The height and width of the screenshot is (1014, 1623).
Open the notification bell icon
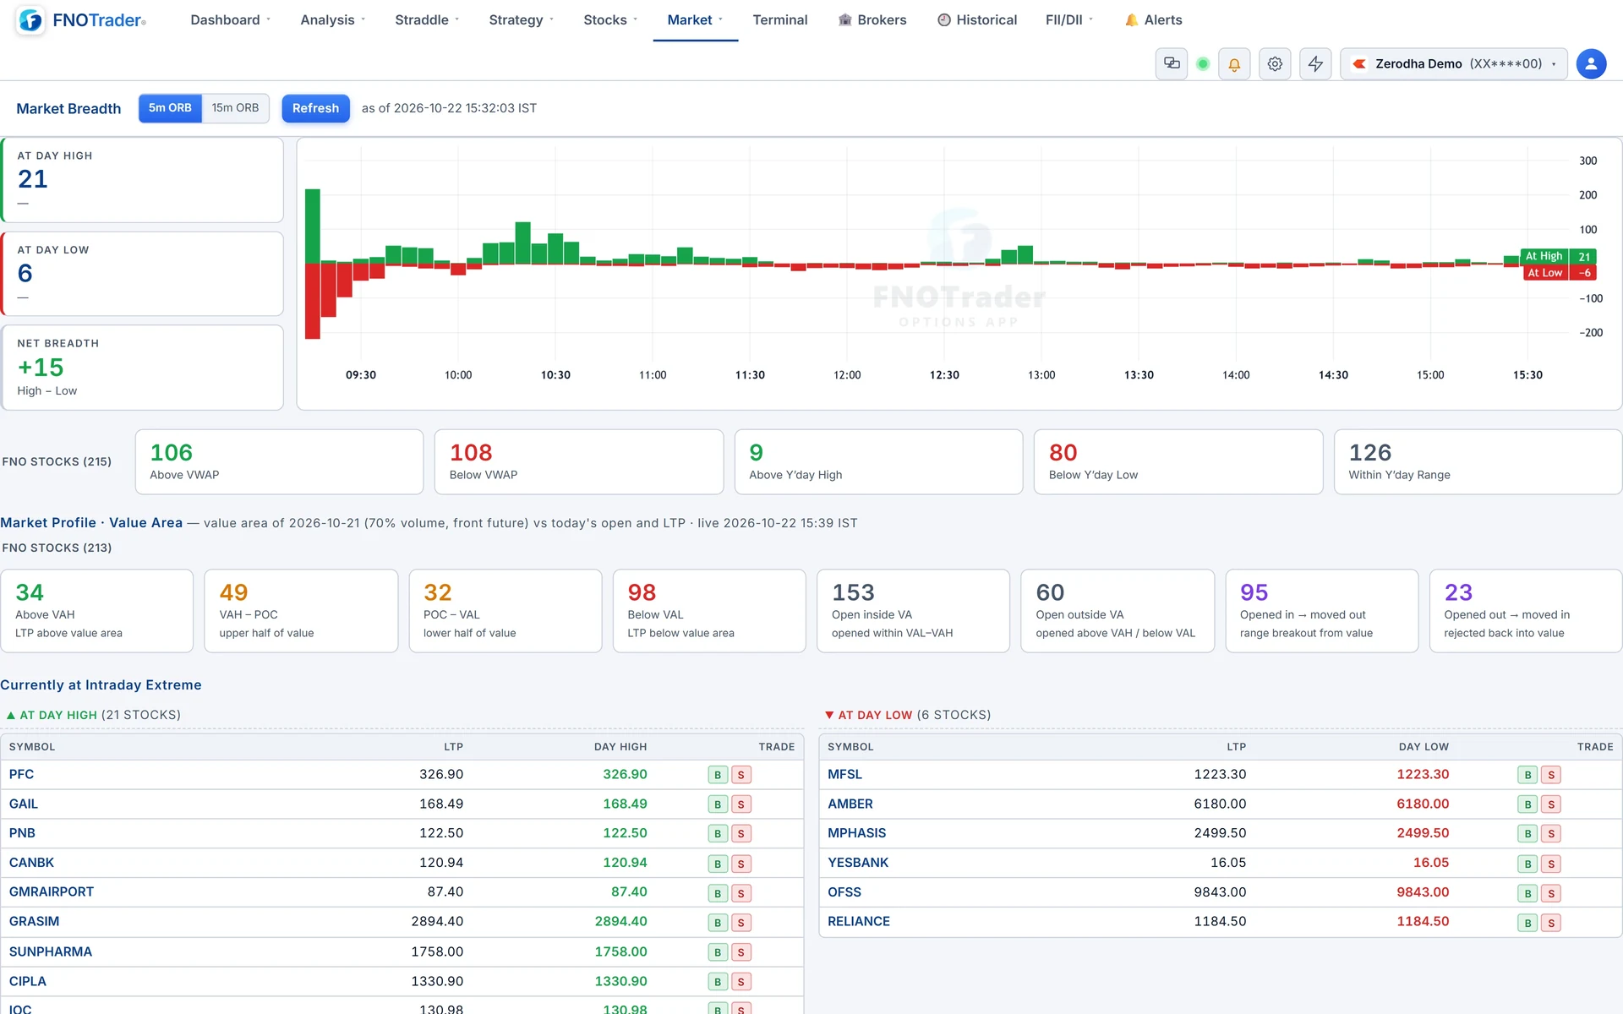tap(1234, 63)
